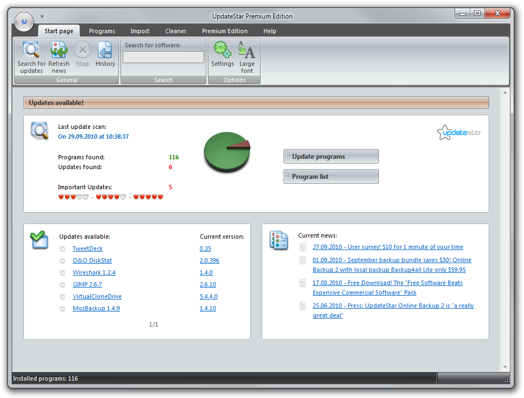Click the document icon beside Free Download news

click(x=303, y=283)
